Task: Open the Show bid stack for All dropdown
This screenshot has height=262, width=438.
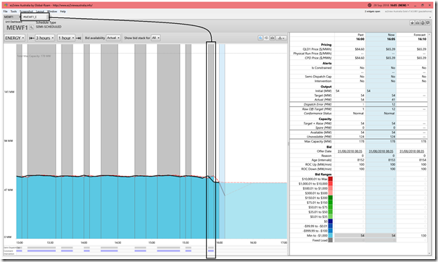Action: (156, 38)
